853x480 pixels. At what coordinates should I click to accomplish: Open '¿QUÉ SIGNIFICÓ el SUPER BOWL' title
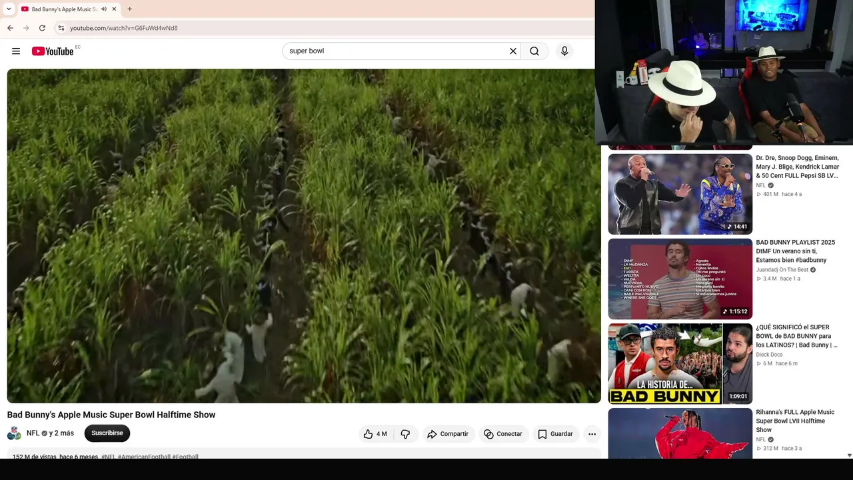[797, 336]
